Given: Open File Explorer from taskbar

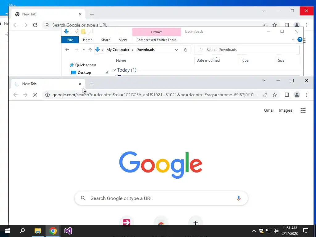Looking at the screenshot, I should click(x=38, y=231).
